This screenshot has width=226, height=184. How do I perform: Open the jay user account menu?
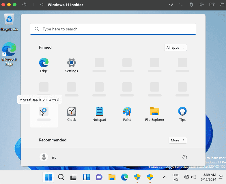coord(48,157)
